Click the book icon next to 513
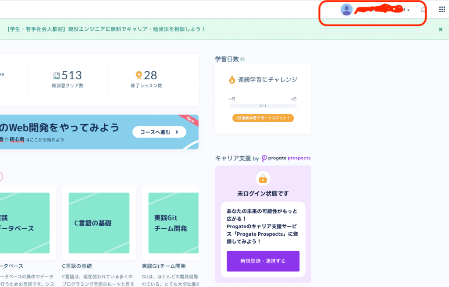449x287 pixels. pos(57,75)
